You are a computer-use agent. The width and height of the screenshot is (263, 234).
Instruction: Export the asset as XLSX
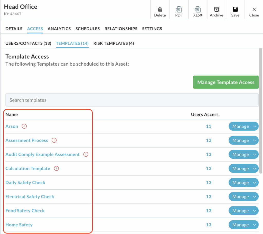click(x=198, y=10)
